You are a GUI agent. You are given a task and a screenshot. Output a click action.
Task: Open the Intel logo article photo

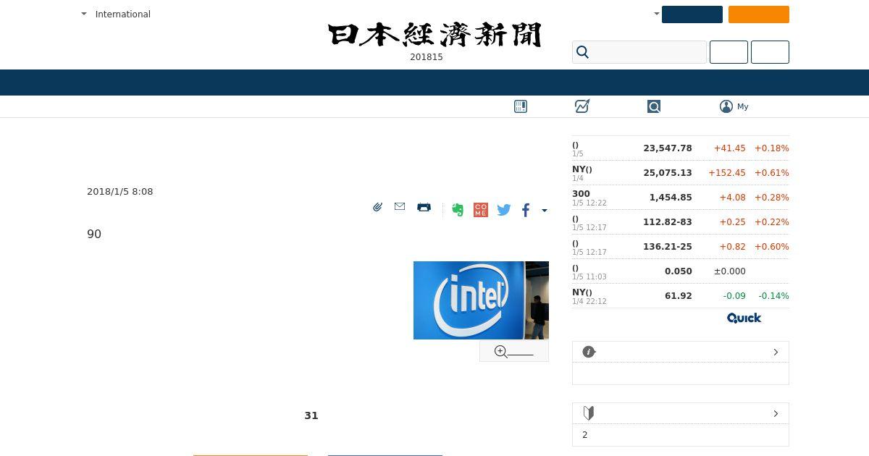click(481, 300)
